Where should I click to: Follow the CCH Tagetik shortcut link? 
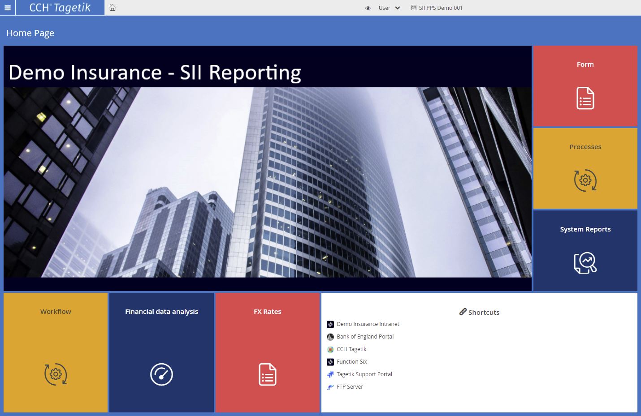tap(351, 349)
